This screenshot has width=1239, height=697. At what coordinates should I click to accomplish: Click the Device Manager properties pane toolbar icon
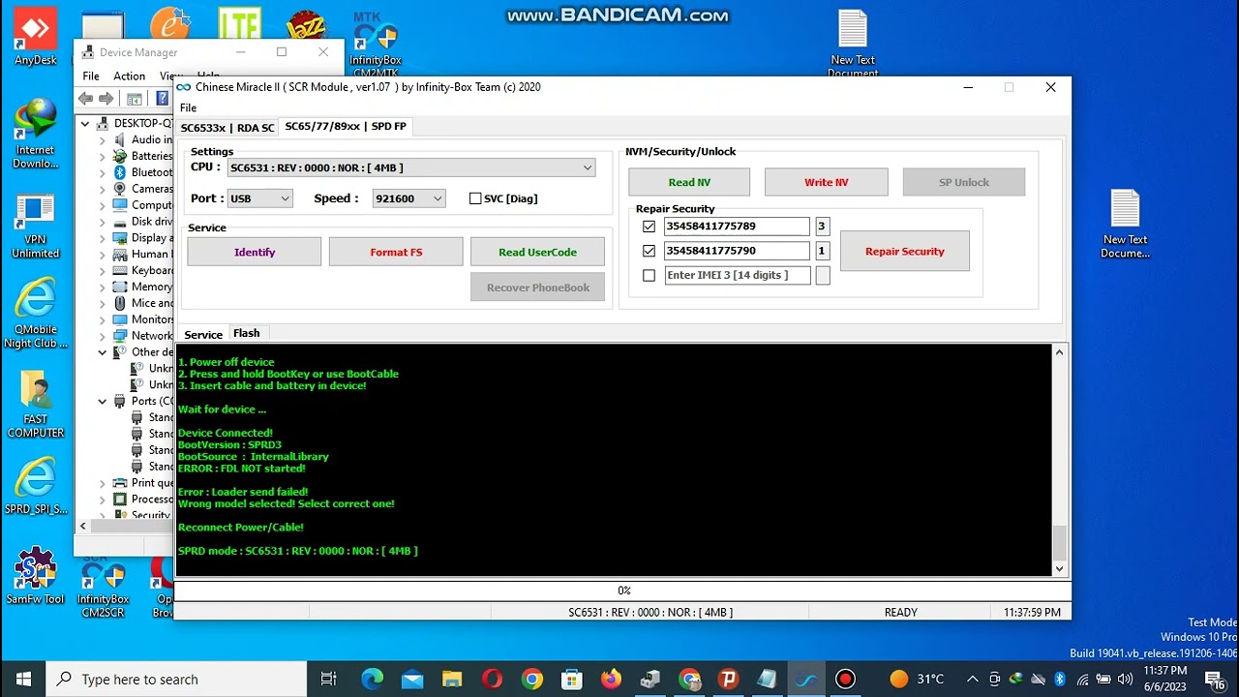click(x=135, y=99)
